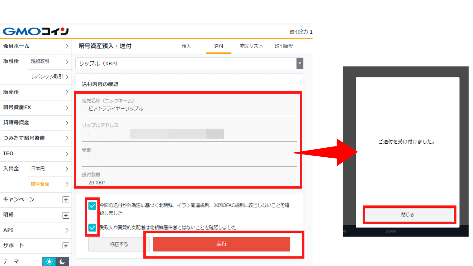Image resolution: width=473 pixels, height=266 pixels.
Task: Open 現物取引 under 取引所
Action: [x=40, y=61]
